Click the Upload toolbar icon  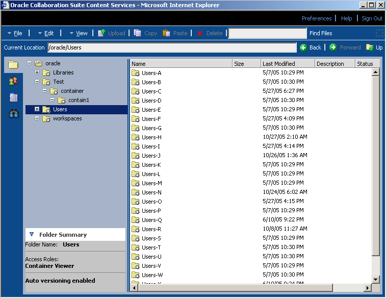click(x=101, y=33)
